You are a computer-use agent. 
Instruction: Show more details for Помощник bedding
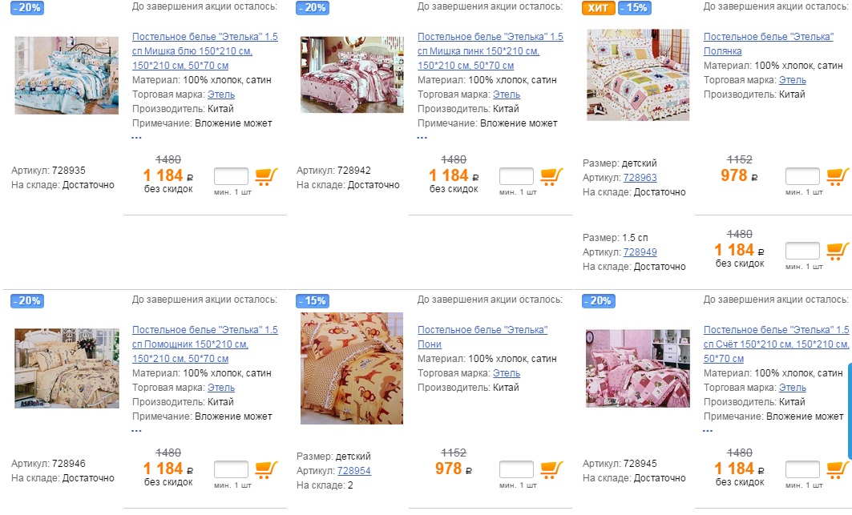click(136, 431)
